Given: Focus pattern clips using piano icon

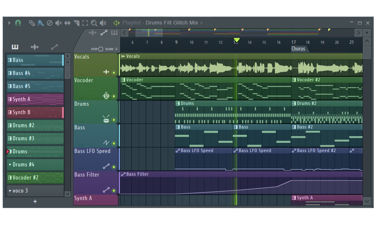Looking at the screenshot, I should coord(114,32).
